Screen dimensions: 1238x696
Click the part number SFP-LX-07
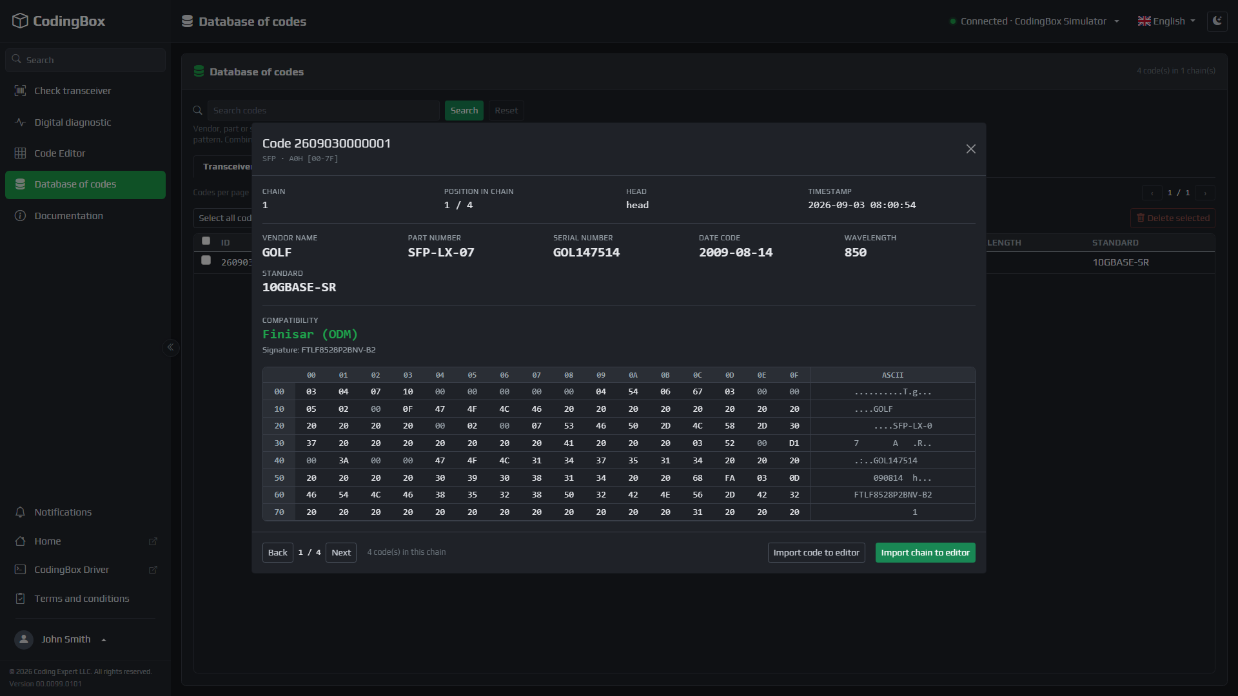(441, 253)
